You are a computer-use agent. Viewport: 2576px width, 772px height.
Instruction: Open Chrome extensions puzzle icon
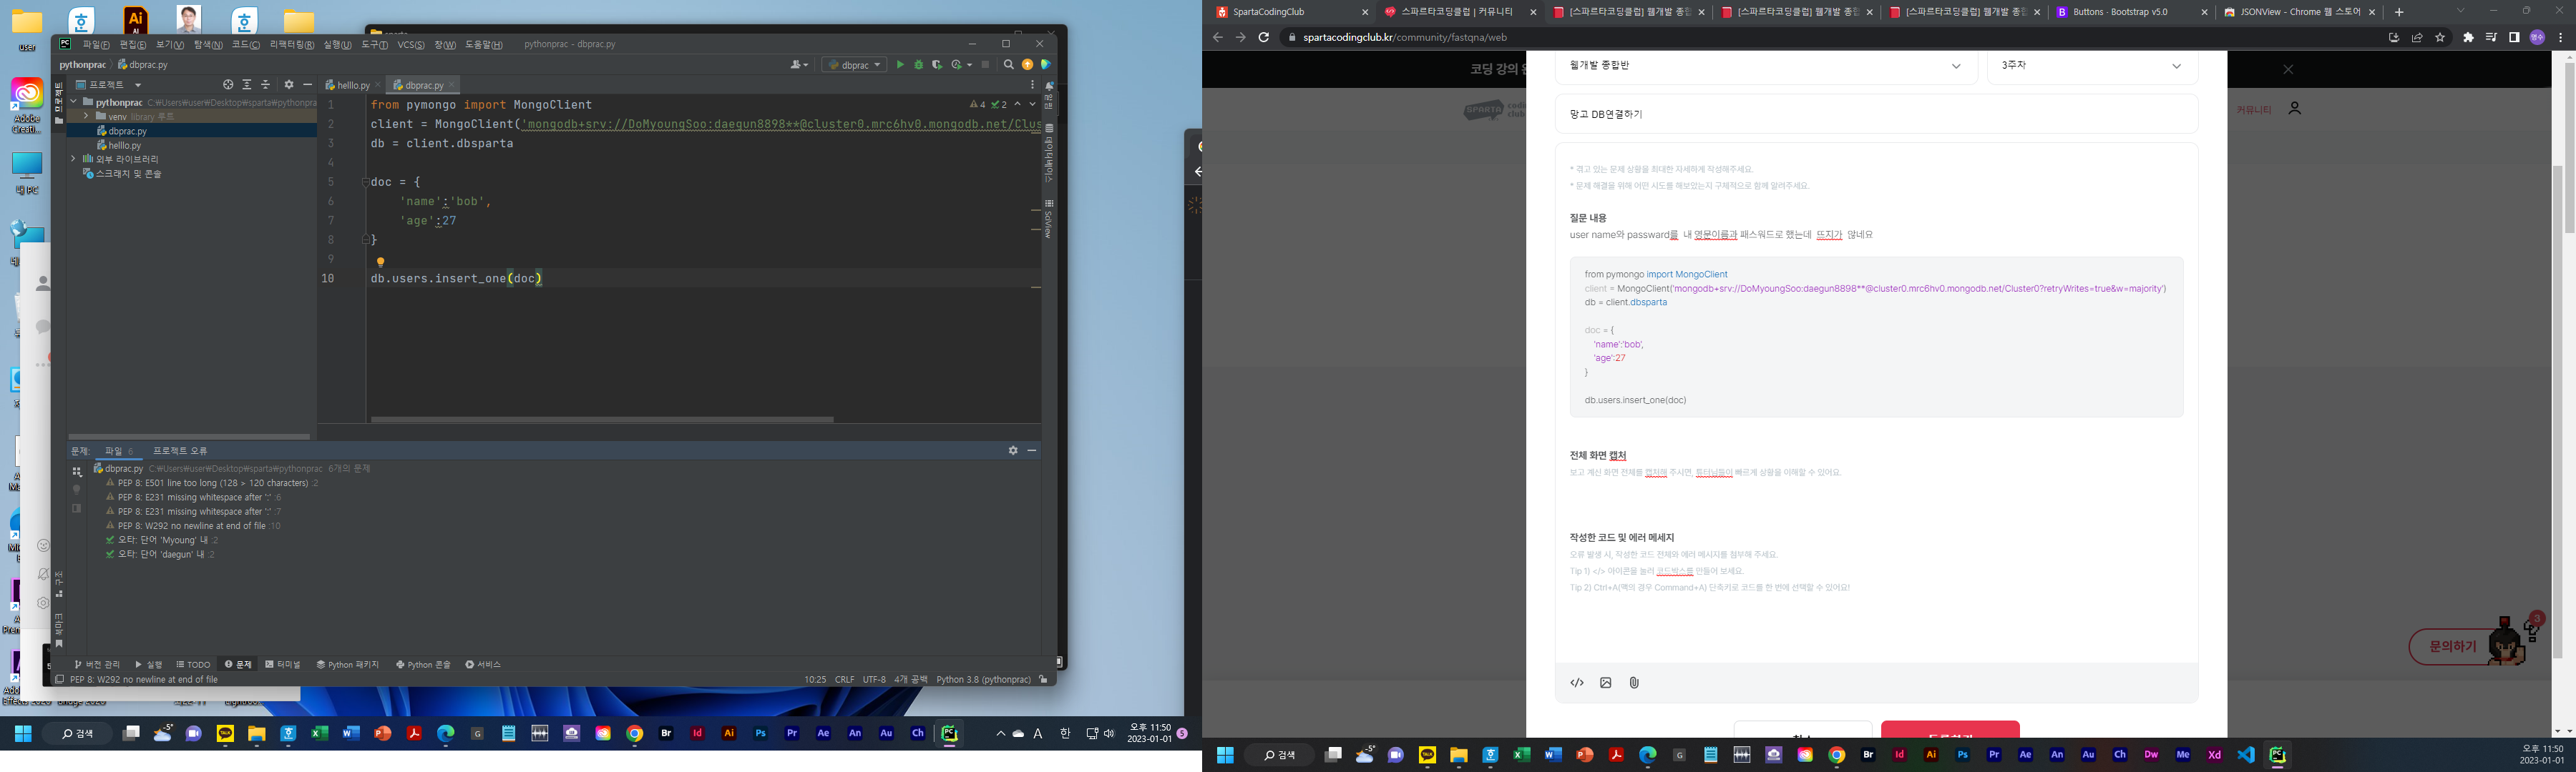point(2468,37)
